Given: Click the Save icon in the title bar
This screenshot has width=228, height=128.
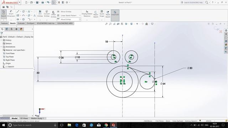Looking at the screenshot, I should (37, 2).
